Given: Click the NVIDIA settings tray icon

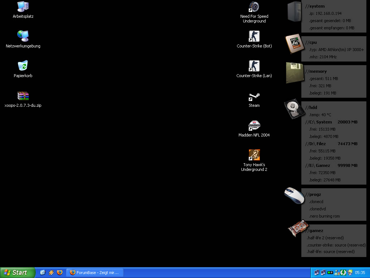Looking at the screenshot, I should click(350, 273).
